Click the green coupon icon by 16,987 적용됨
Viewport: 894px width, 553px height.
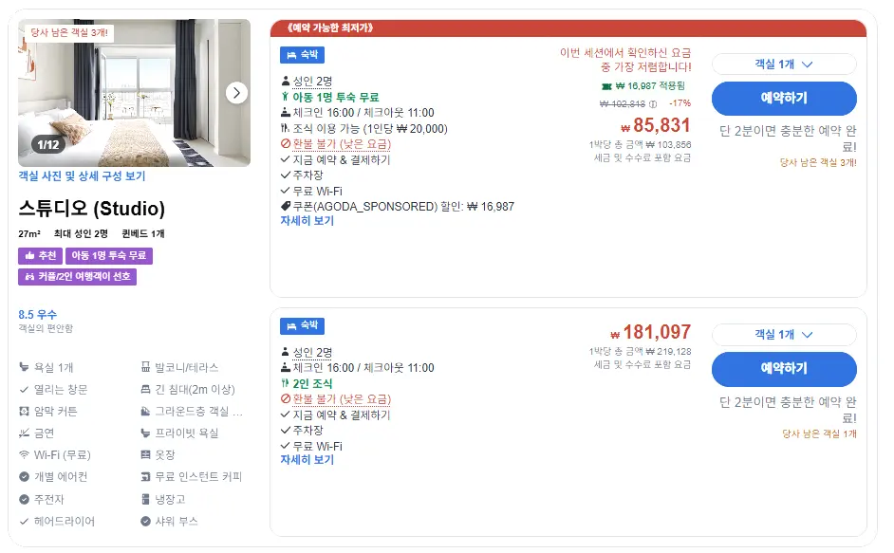[x=606, y=86]
